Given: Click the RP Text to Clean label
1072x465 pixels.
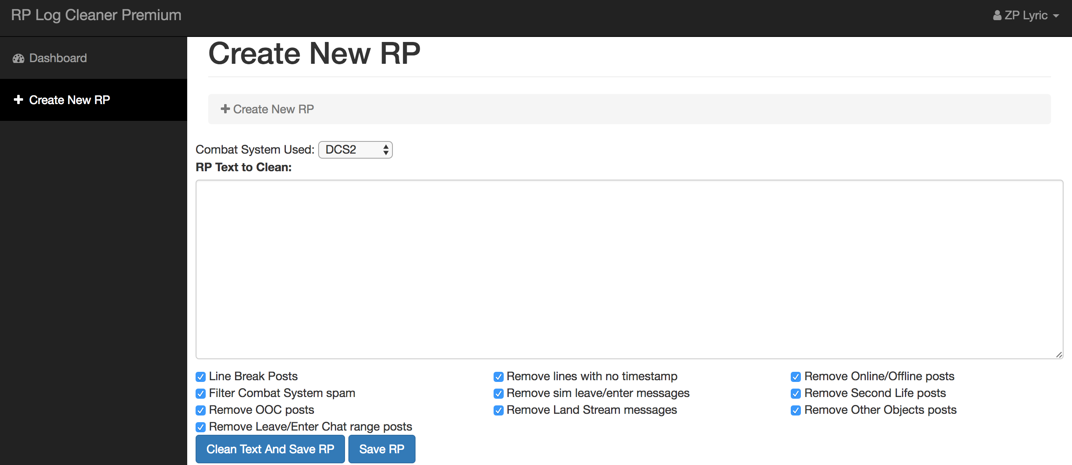Looking at the screenshot, I should point(243,167).
